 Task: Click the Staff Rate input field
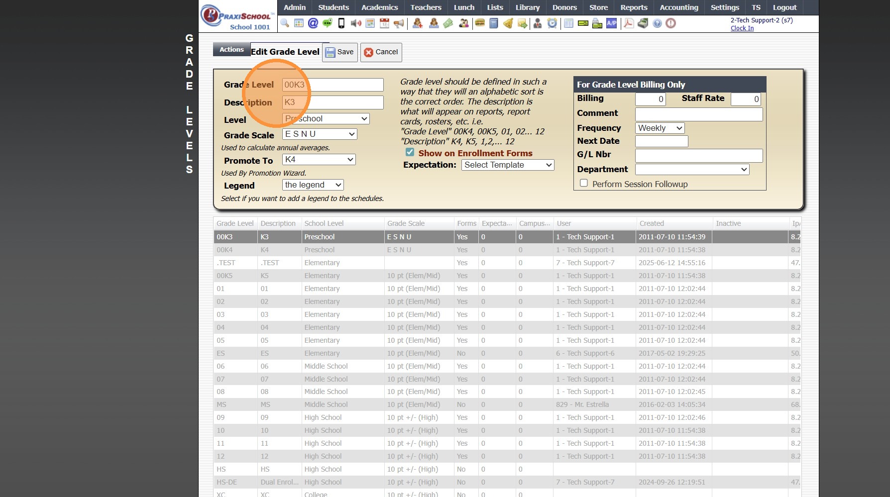pyautogui.click(x=746, y=99)
